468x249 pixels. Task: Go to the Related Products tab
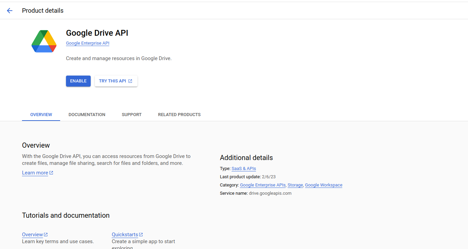point(179,115)
